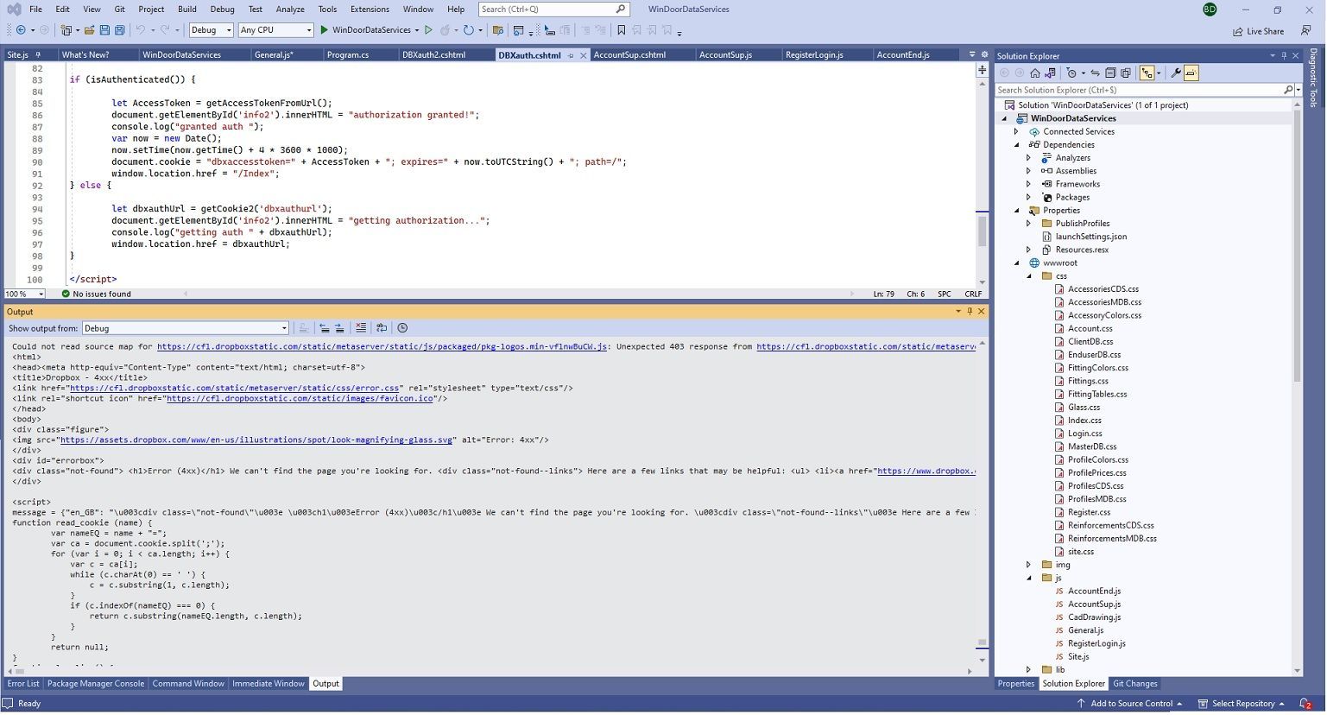Toggle the nested file view icon
Image resolution: width=1327 pixels, height=715 pixels.
[x=1147, y=73]
